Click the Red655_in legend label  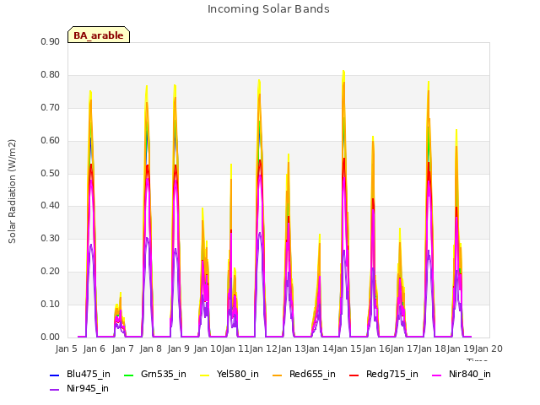tap(312, 375)
